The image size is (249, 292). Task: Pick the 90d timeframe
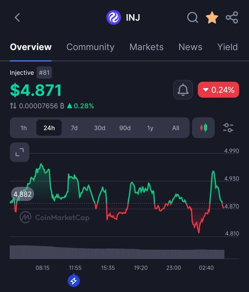(125, 128)
